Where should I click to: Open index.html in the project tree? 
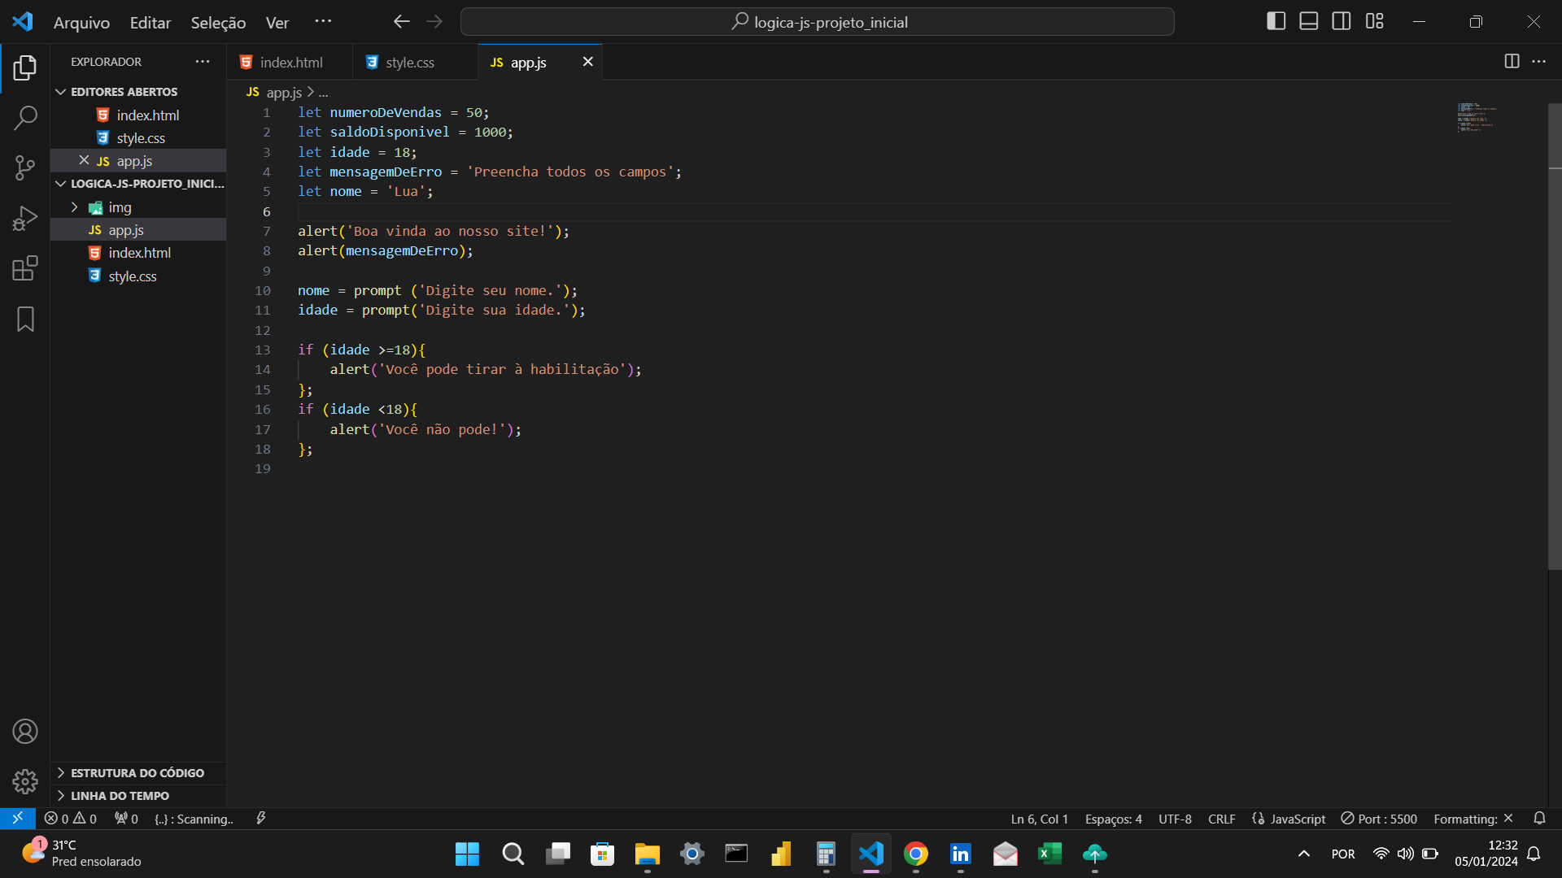click(x=139, y=253)
